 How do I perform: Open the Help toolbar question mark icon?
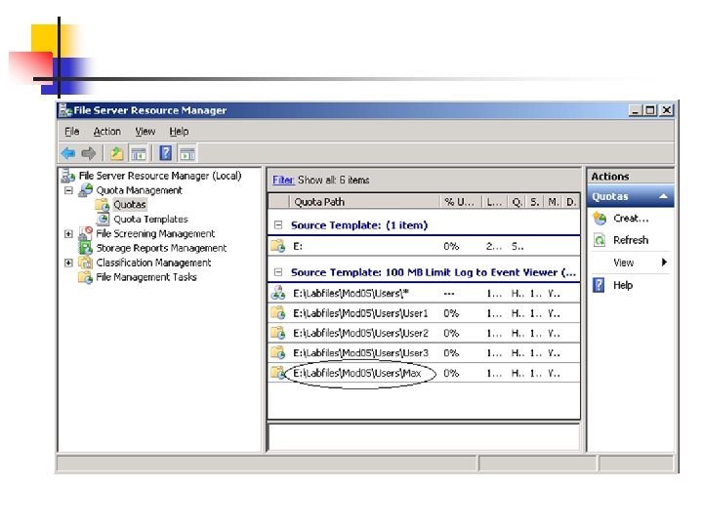click(x=165, y=153)
